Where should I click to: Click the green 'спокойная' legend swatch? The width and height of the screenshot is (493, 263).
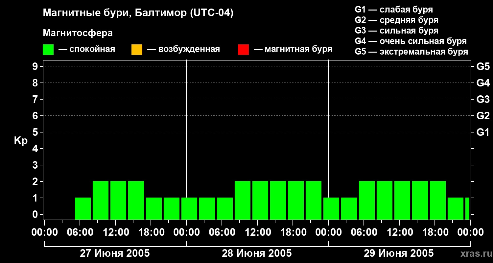[48, 50]
